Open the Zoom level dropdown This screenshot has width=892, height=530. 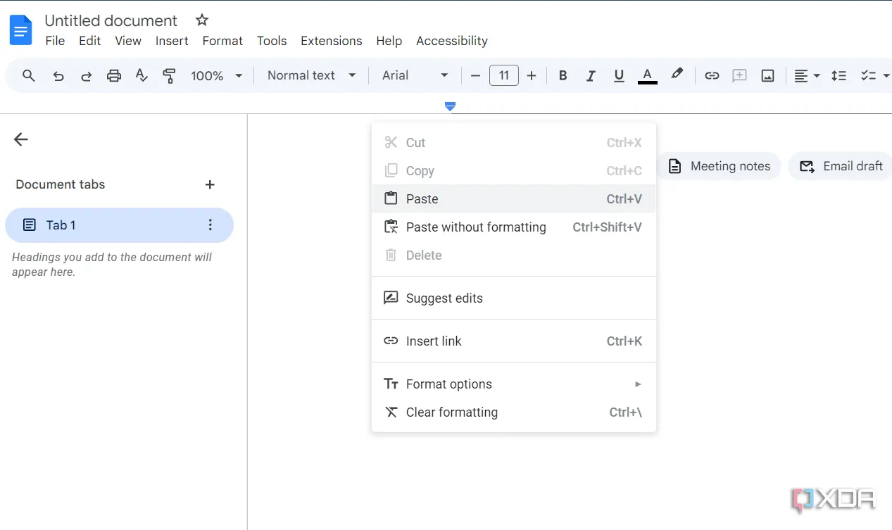[x=216, y=75]
